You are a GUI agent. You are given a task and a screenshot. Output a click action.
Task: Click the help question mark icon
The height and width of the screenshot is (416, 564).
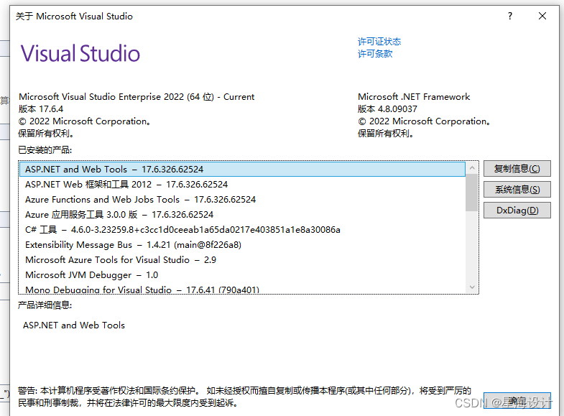[x=509, y=17]
